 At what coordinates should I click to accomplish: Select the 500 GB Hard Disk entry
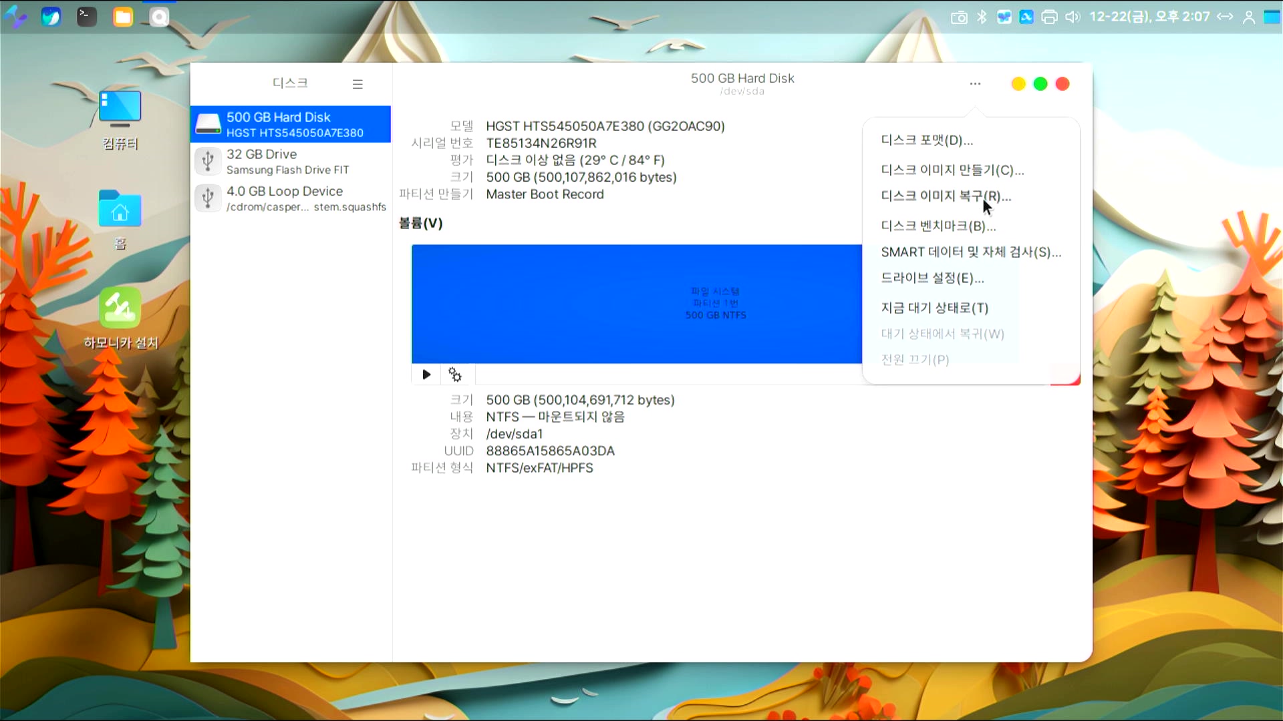(x=291, y=124)
